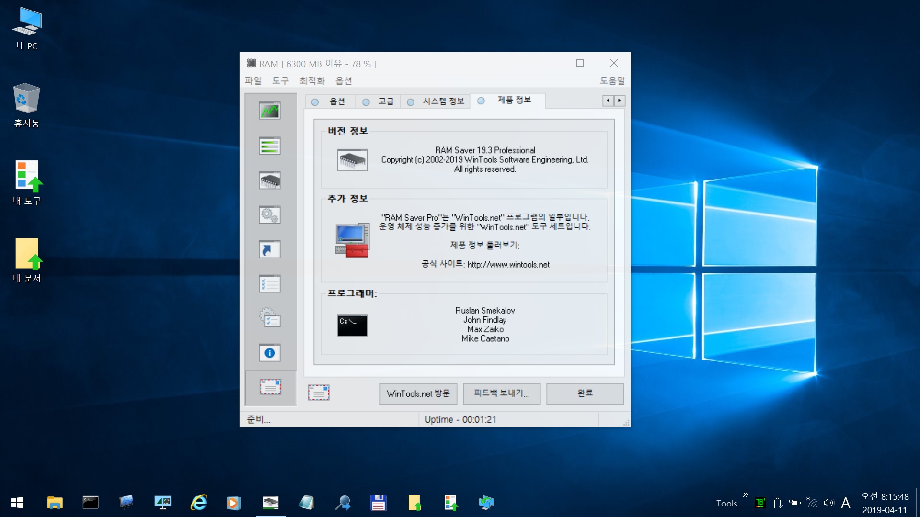Open the 파일 menu
Image resolution: width=920 pixels, height=517 pixels.
(x=253, y=81)
